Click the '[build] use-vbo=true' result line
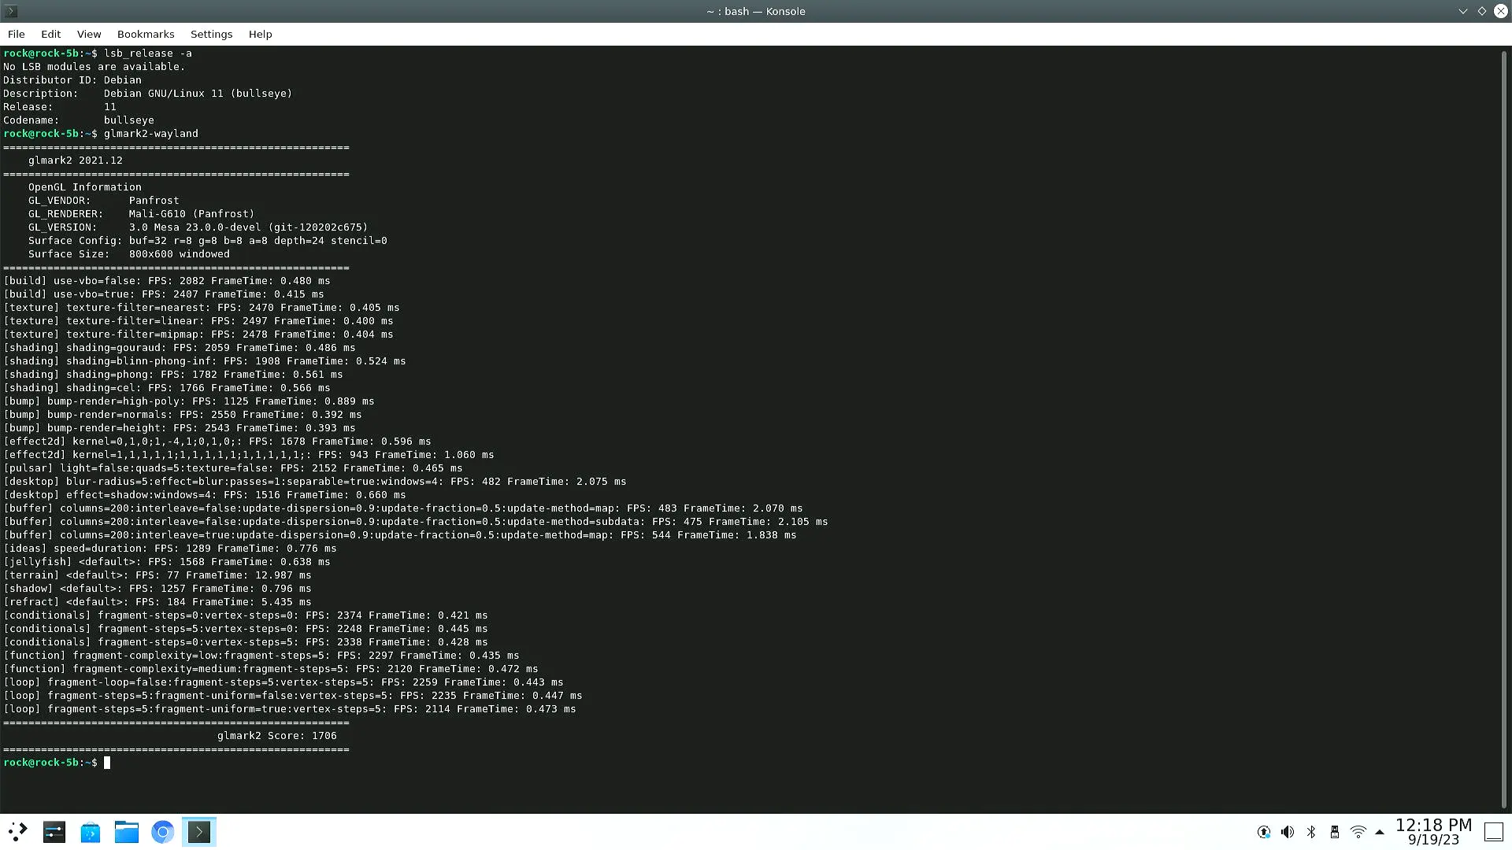Image resolution: width=1512 pixels, height=850 pixels. (x=164, y=294)
